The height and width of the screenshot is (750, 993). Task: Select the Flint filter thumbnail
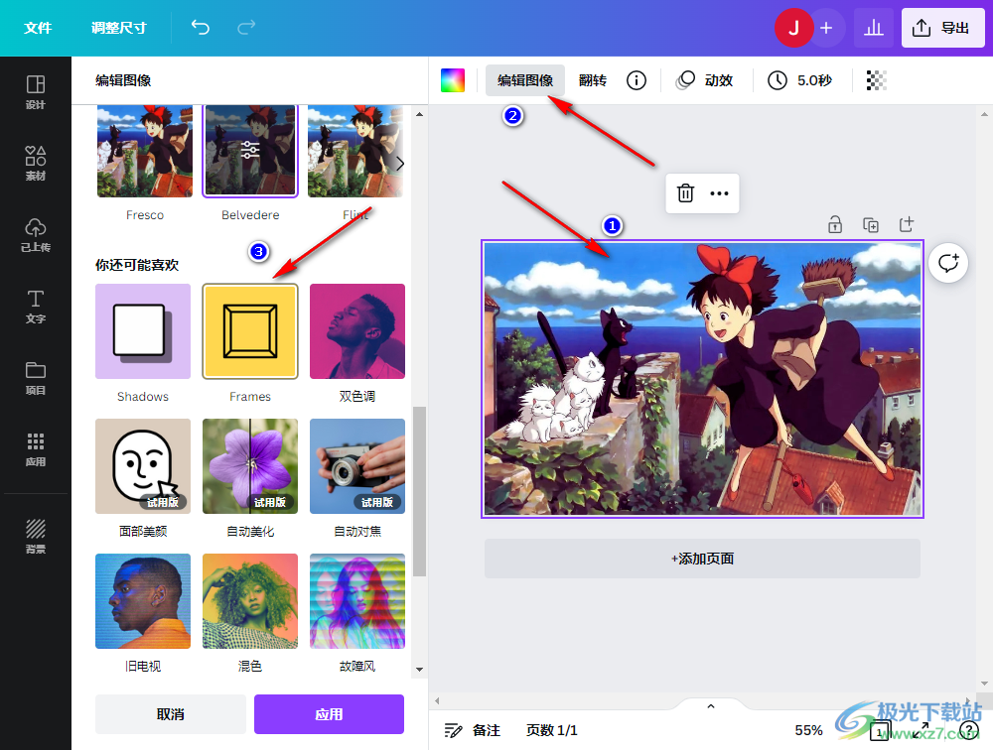355,151
